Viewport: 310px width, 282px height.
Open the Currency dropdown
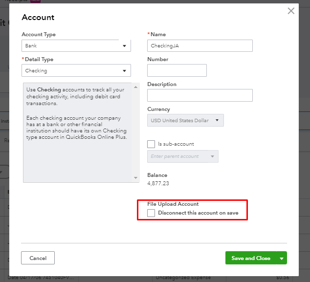tap(185, 120)
